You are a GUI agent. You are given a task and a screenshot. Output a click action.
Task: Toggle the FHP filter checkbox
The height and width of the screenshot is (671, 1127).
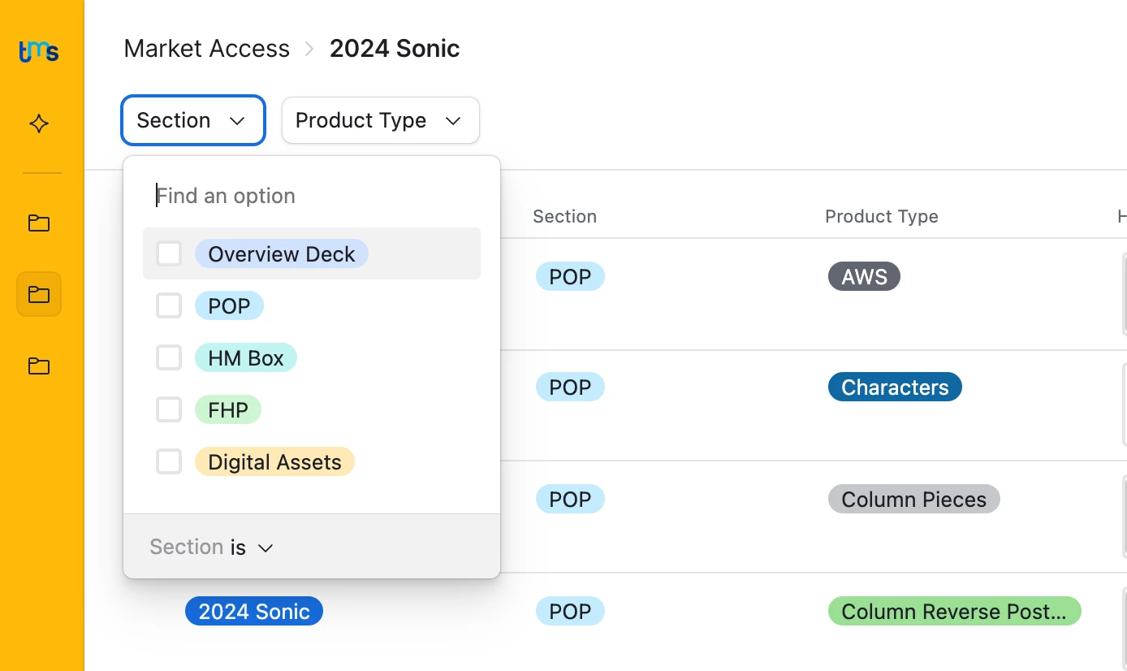(x=169, y=410)
